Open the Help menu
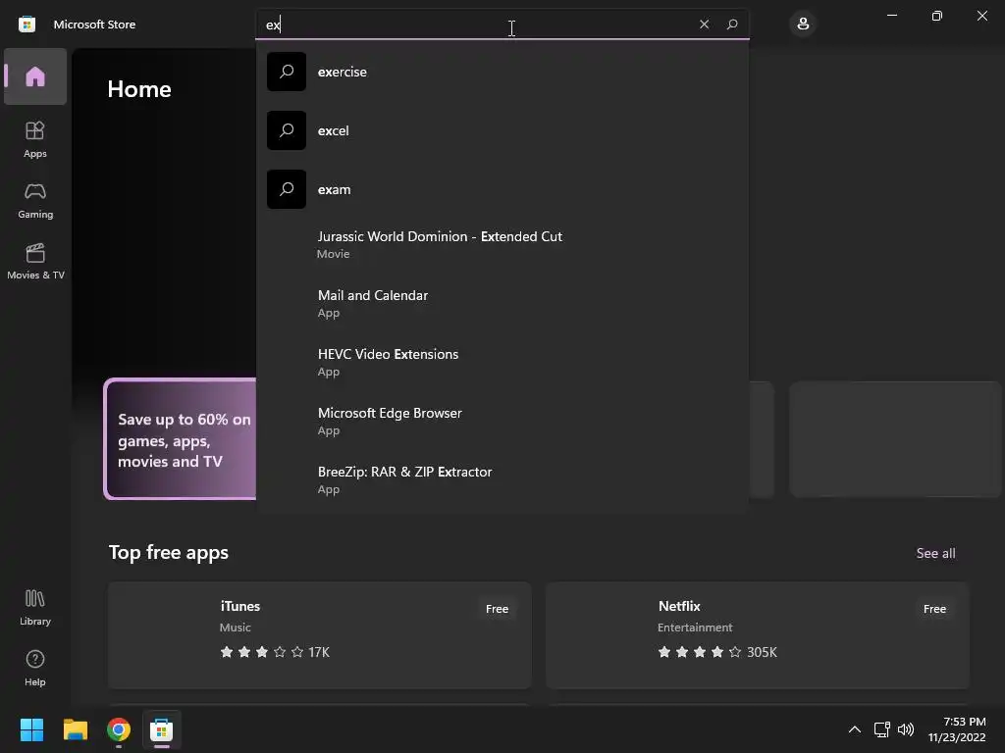The width and height of the screenshot is (1005, 753). pyautogui.click(x=35, y=669)
